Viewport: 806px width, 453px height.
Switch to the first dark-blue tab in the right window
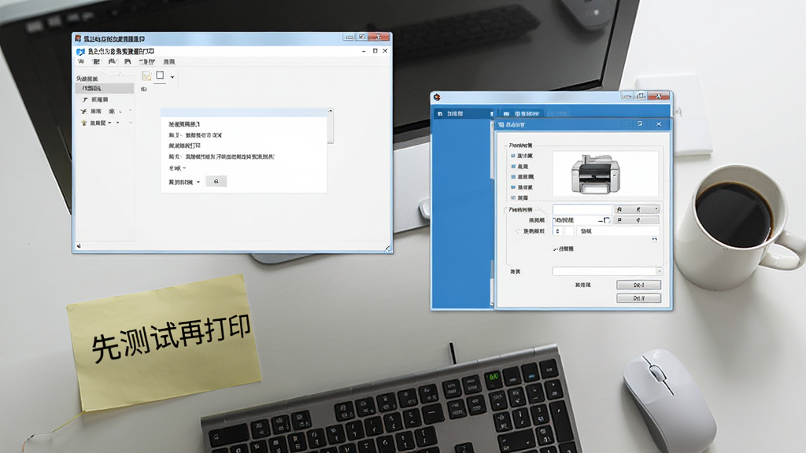pyautogui.click(x=463, y=113)
